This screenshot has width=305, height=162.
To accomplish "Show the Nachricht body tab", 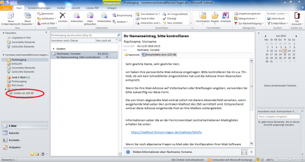I will point(132,55).
